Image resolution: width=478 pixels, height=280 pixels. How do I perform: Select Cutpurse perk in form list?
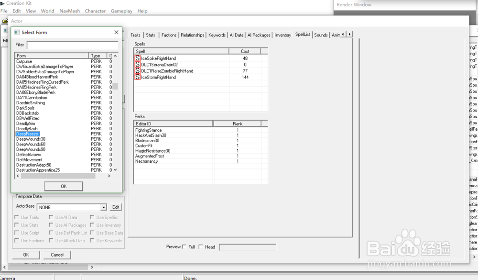click(x=24, y=61)
